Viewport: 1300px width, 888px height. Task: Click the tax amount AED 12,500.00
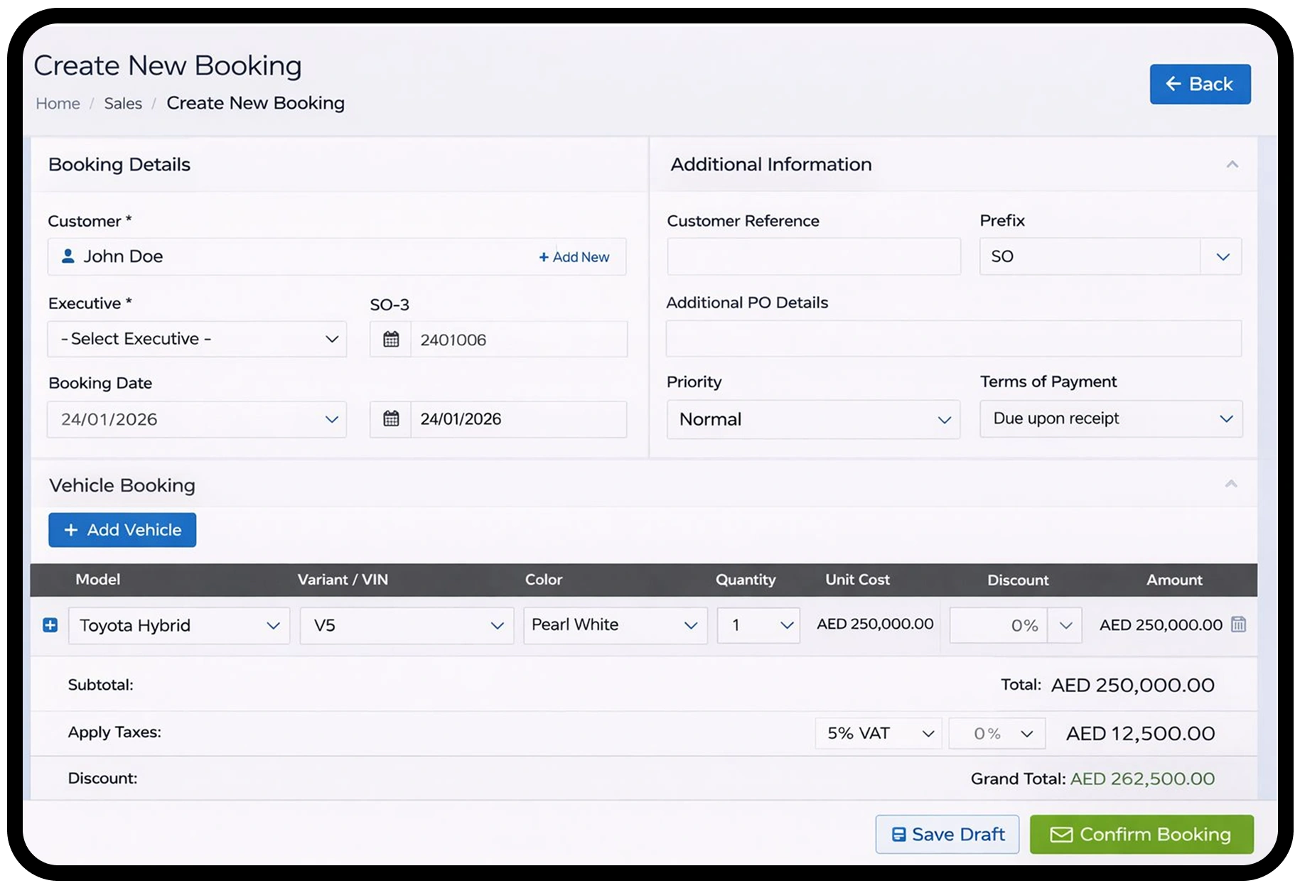[x=1140, y=733]
